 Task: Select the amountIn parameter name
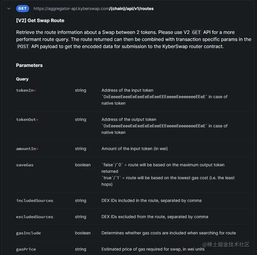coord(26,149)
